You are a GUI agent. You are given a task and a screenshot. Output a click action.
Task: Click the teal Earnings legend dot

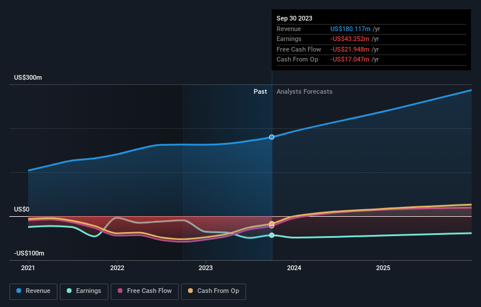[69, 291]
